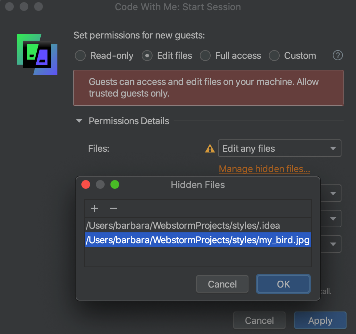Click the Code With Me logo icon

pos(37,54)
